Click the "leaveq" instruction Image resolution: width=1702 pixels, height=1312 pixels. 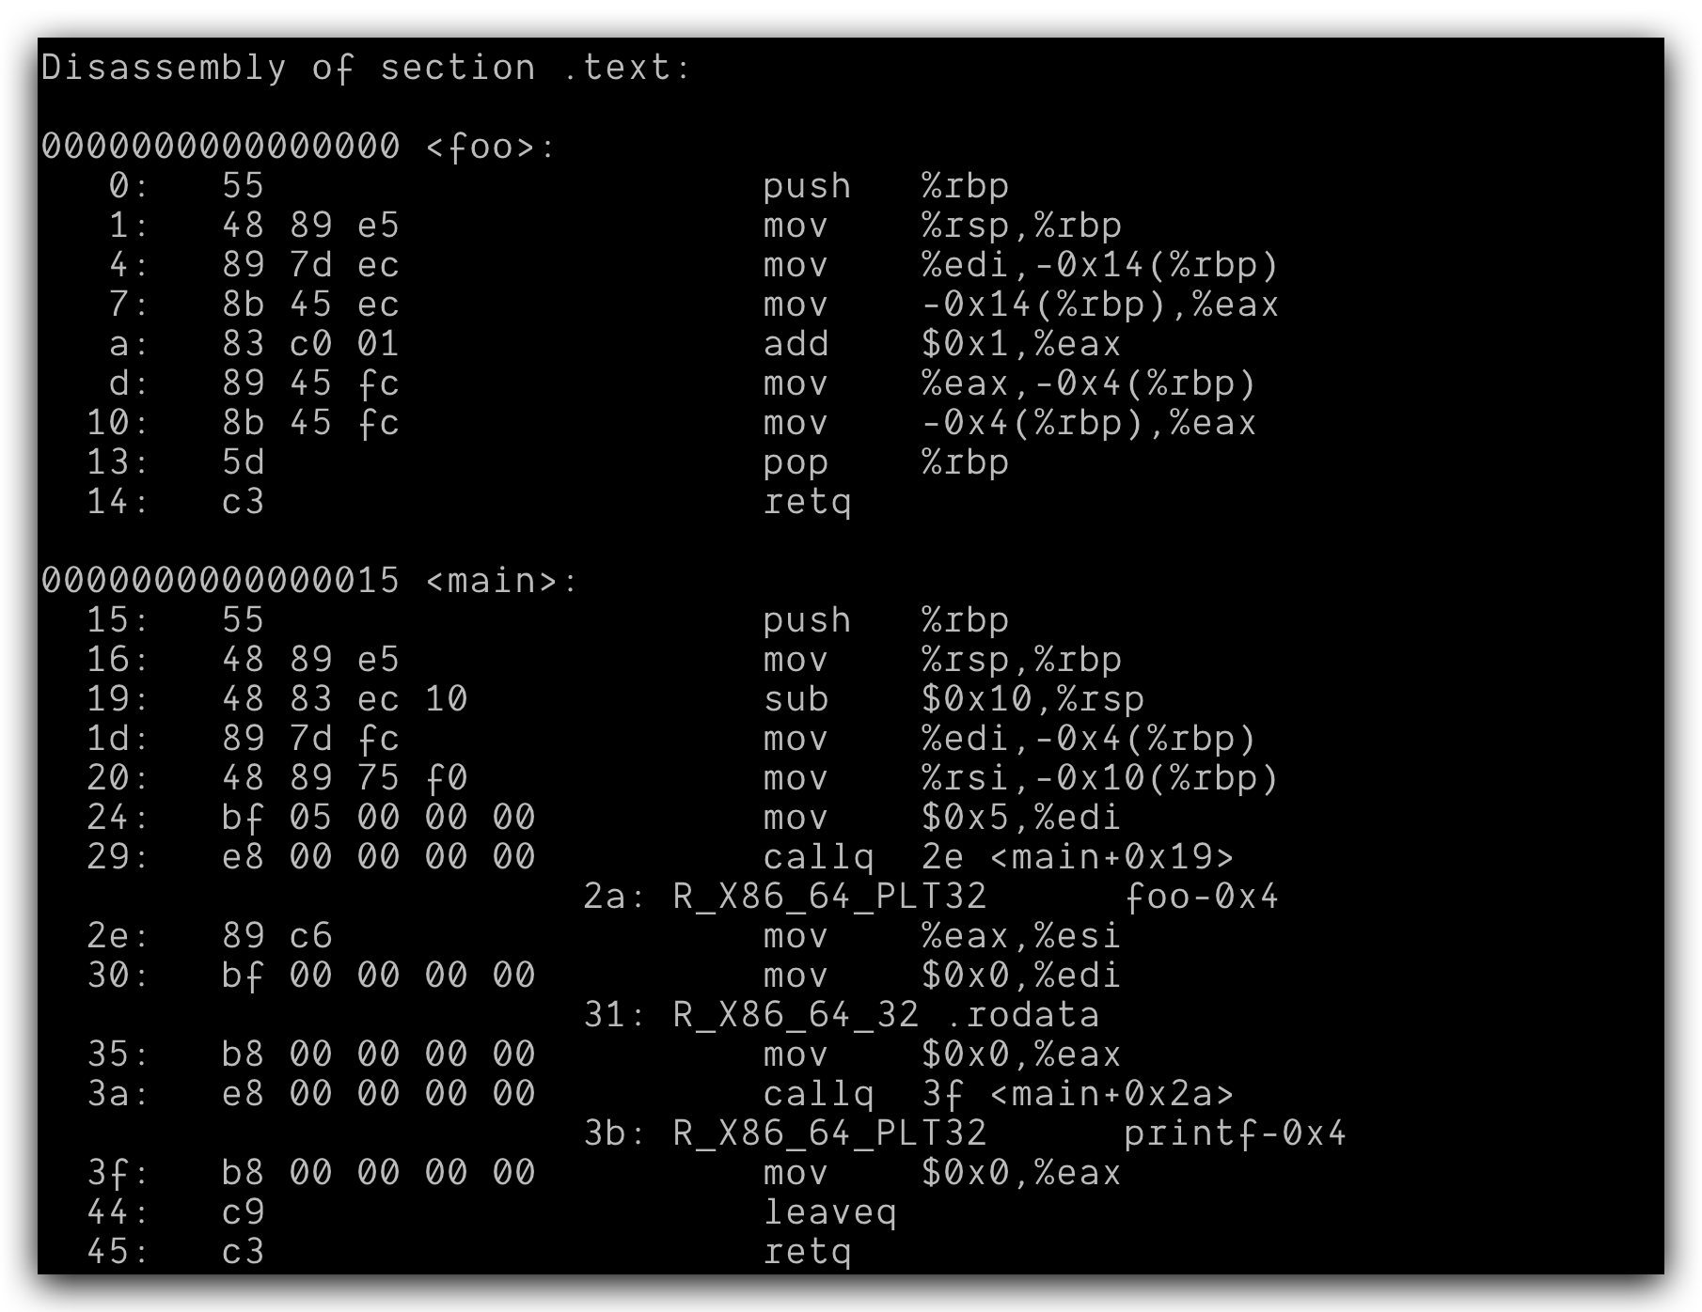pyautogui.click(x=829, y=1212)
